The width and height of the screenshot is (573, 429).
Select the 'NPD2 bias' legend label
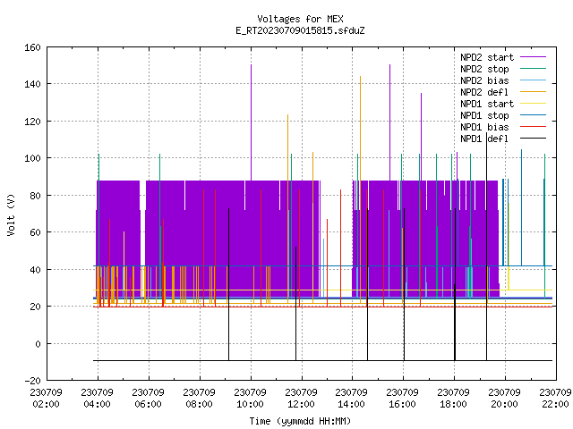click(484, 80)
